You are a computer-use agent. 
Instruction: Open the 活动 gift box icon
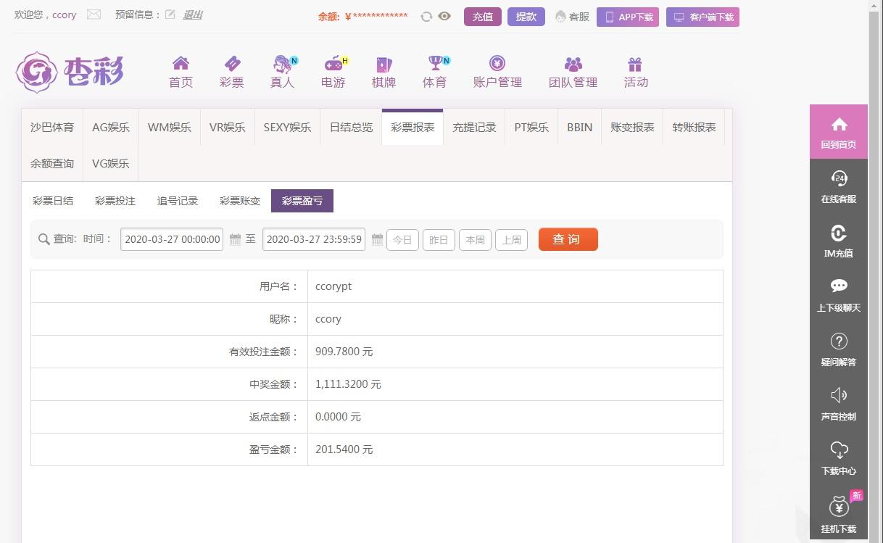(635, 64)
